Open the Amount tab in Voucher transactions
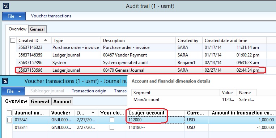276x138 pixels. pos(62,101)
